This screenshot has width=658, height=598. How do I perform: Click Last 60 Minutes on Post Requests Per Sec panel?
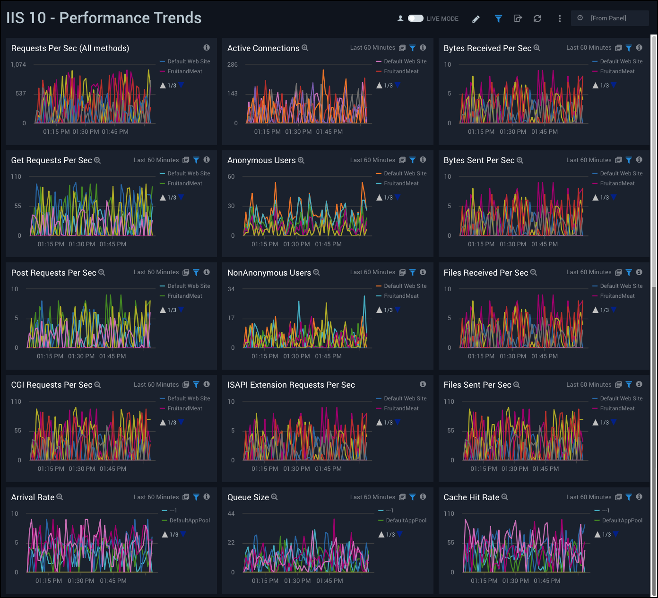[156, 272]
